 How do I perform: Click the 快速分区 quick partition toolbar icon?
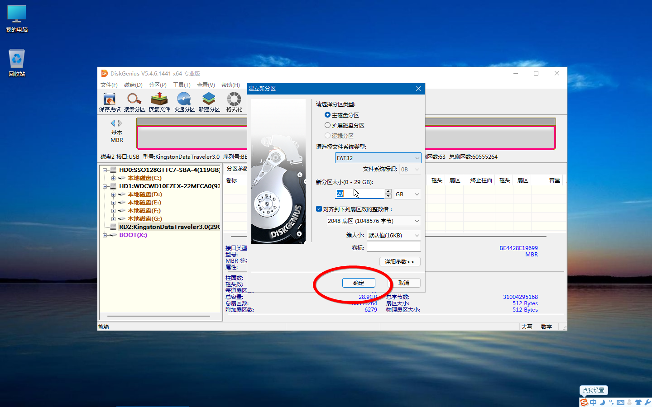tap(184, 102)
